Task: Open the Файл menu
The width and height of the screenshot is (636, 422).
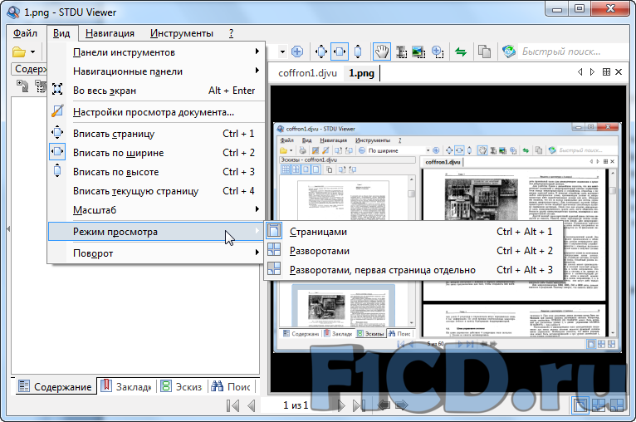Action: click(25, 33)
